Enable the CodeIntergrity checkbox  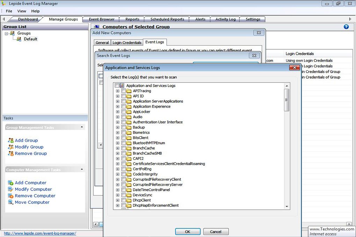pyautogui.click(x=124, y=174)
